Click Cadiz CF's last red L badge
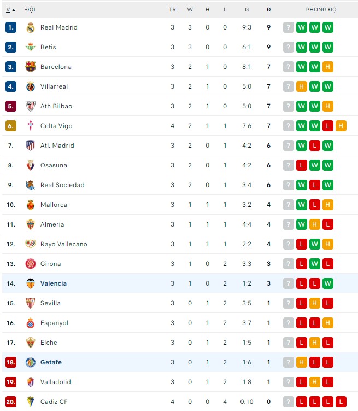Image resolution: width=358 pixels, height=411 pixels. click(x=341, y=402)
